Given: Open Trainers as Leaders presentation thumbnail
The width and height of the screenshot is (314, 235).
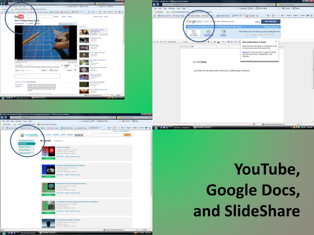Looking at the screenshot, I should (48, 152).
